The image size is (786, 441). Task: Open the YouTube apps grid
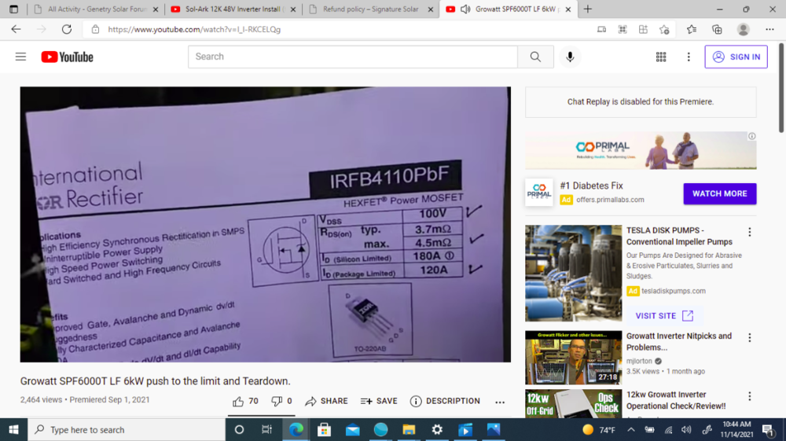[x=661, y=57]
